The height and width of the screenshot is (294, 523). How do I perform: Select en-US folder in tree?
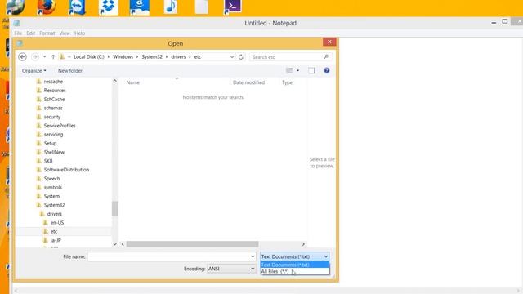pos(57,223)
